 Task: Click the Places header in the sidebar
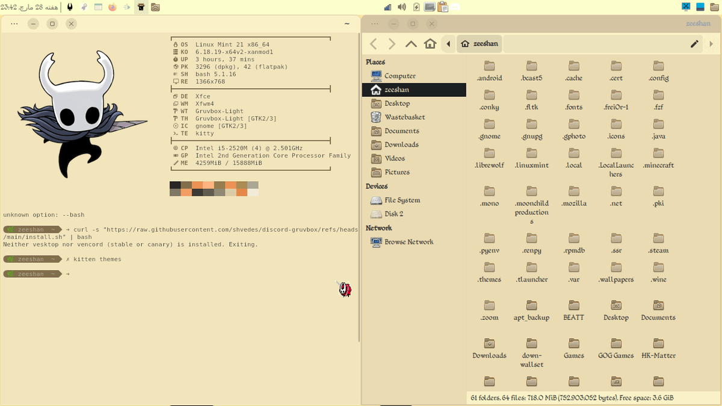point(375,62)
